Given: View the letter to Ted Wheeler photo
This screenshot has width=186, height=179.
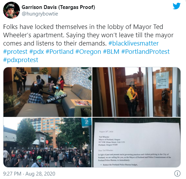Looking at the screenshot, I should (137, 142).
